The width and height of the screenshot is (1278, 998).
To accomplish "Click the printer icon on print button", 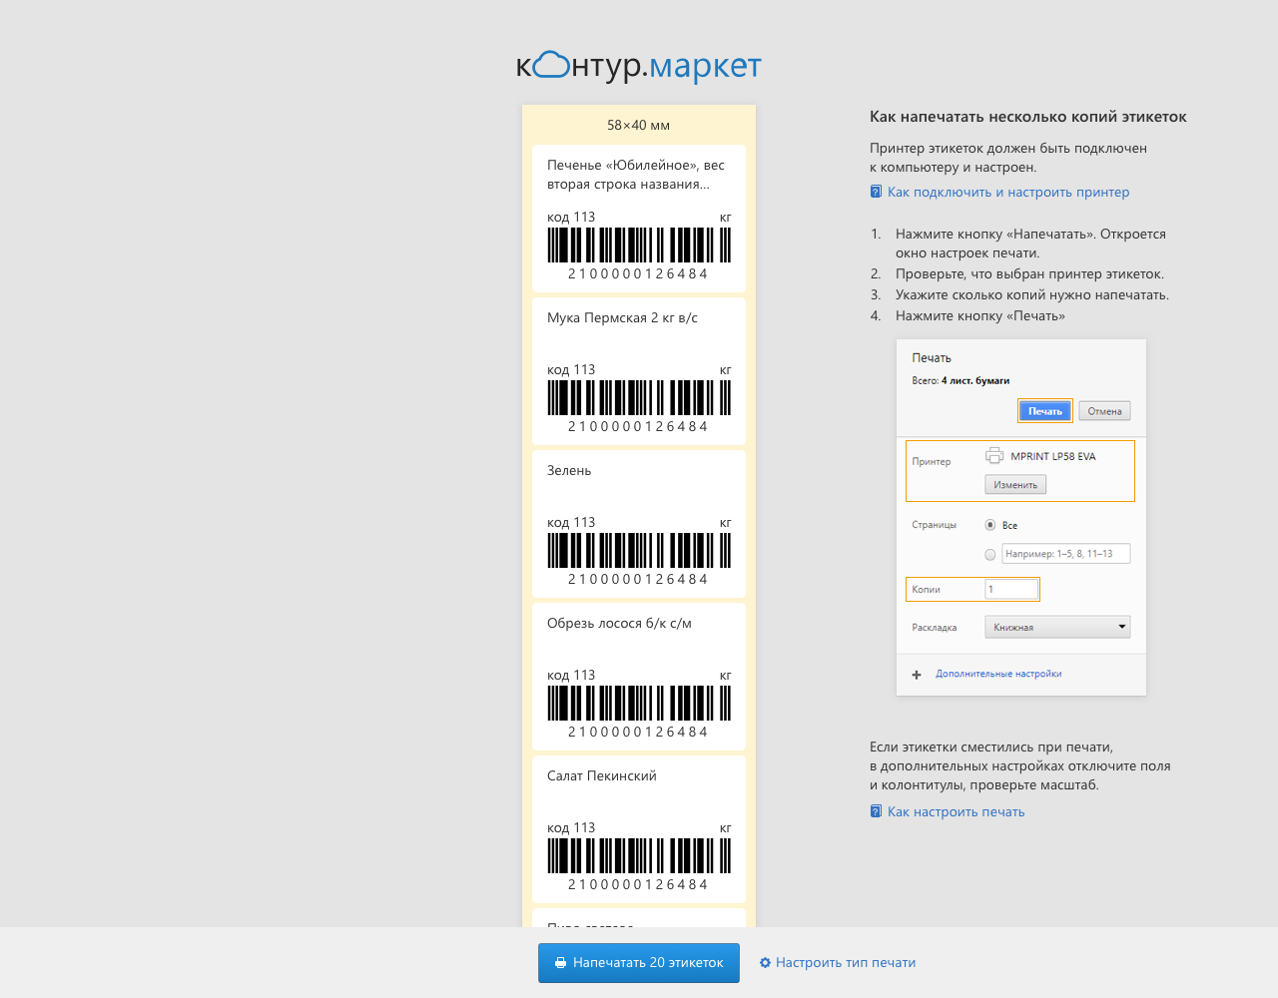I will (561, 963).
